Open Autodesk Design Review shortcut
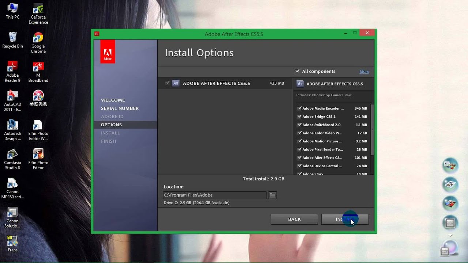Image resolution: width=468 pixels, height=263 pixels. [12, 130]
